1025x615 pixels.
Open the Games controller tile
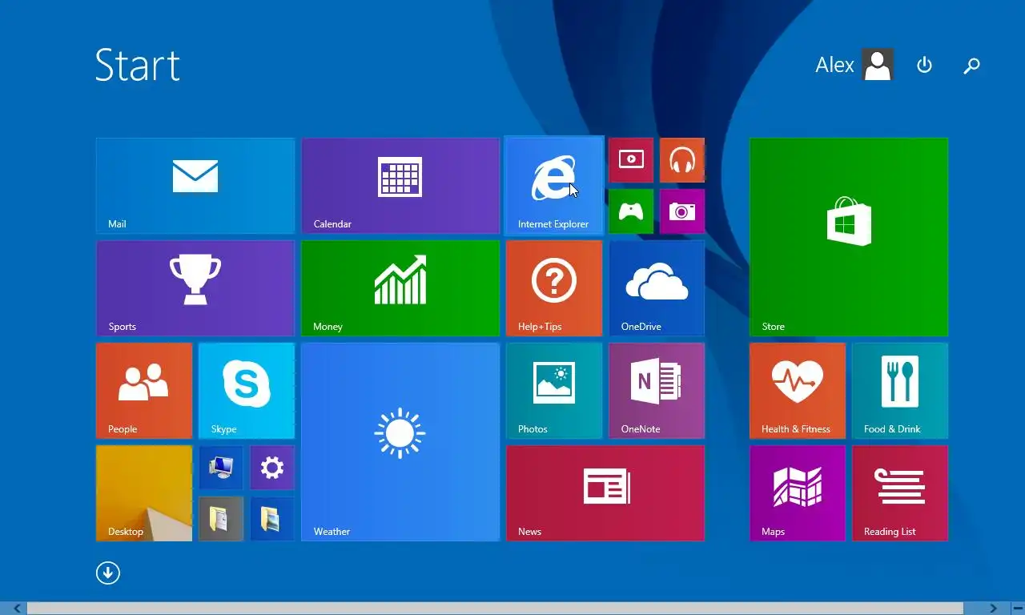tap(631, 211)
